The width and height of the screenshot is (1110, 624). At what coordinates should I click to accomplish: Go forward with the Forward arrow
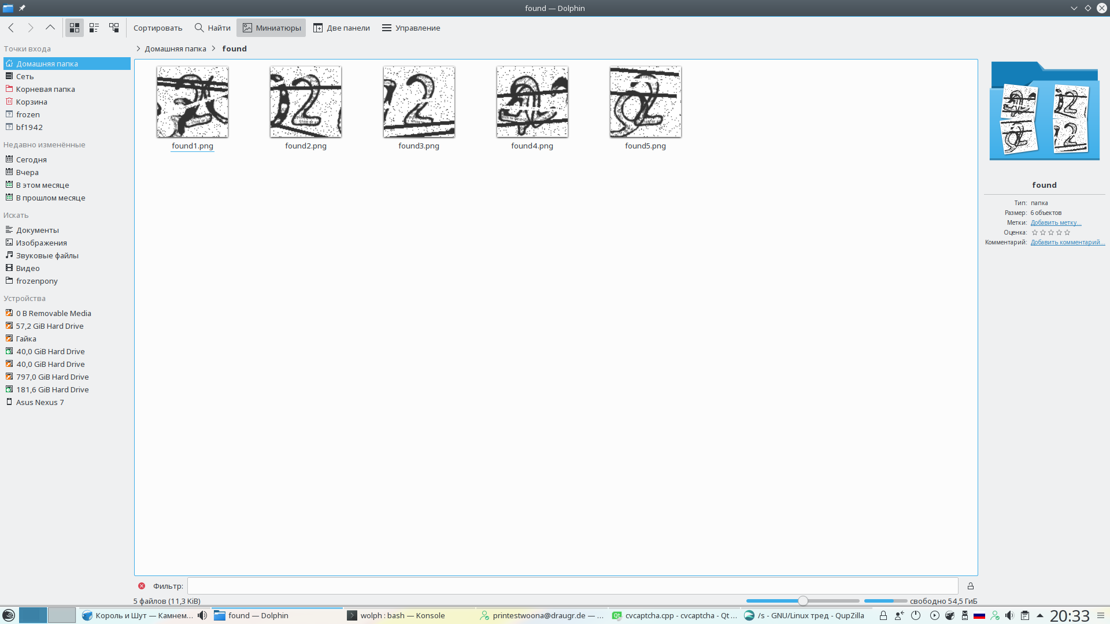coord(31,28)
